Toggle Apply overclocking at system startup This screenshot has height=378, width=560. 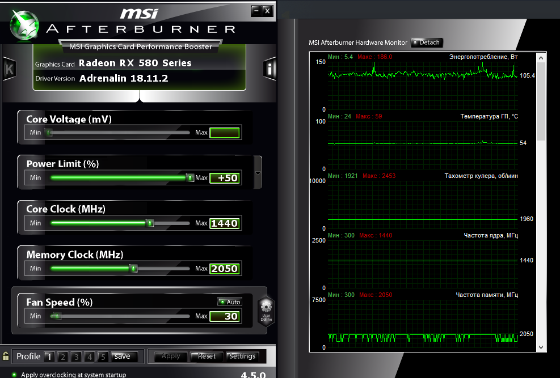14,375
